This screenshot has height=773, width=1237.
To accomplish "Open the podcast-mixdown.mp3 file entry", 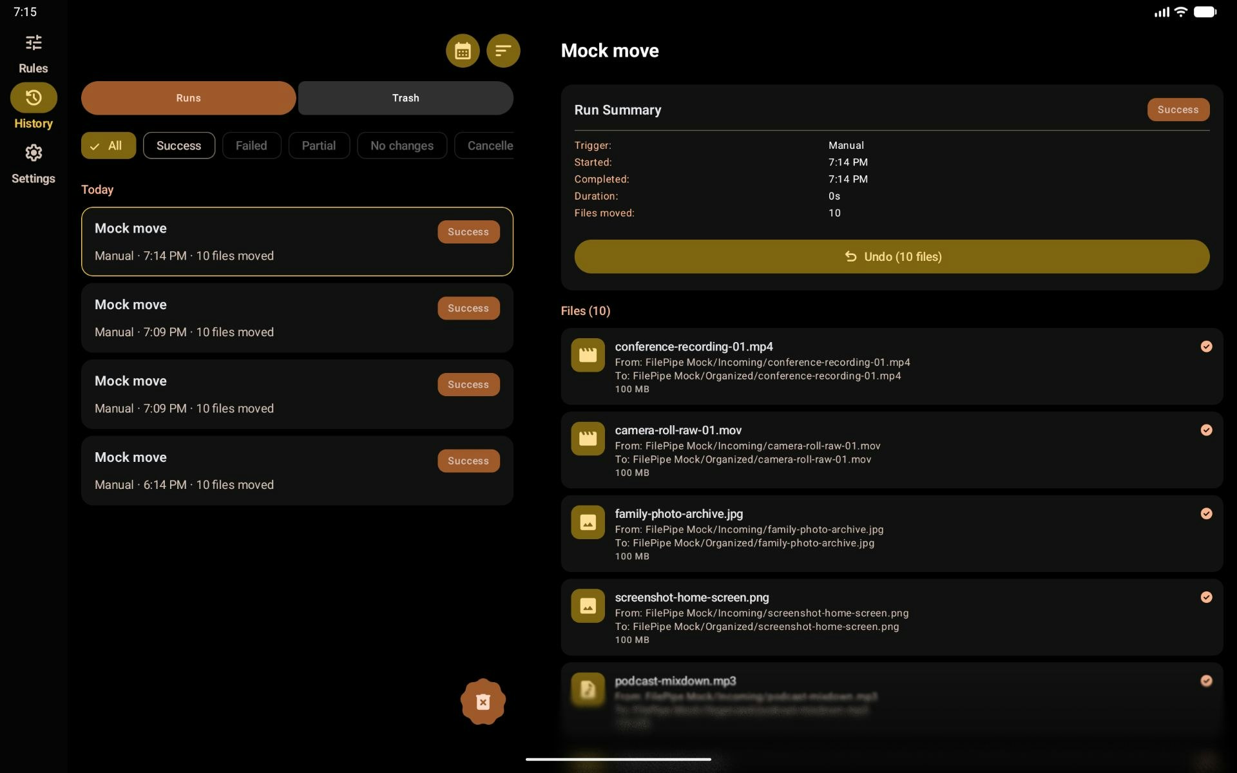I will coord(892,701).
